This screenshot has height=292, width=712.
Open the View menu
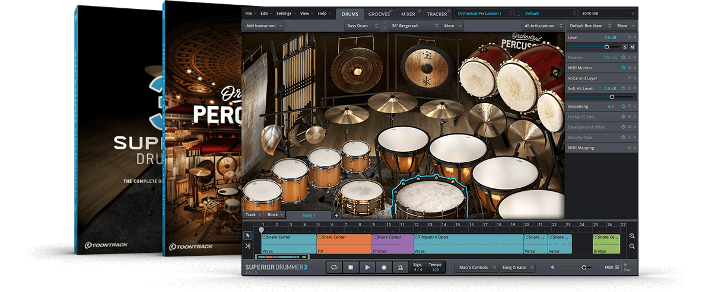coord(306,13)
